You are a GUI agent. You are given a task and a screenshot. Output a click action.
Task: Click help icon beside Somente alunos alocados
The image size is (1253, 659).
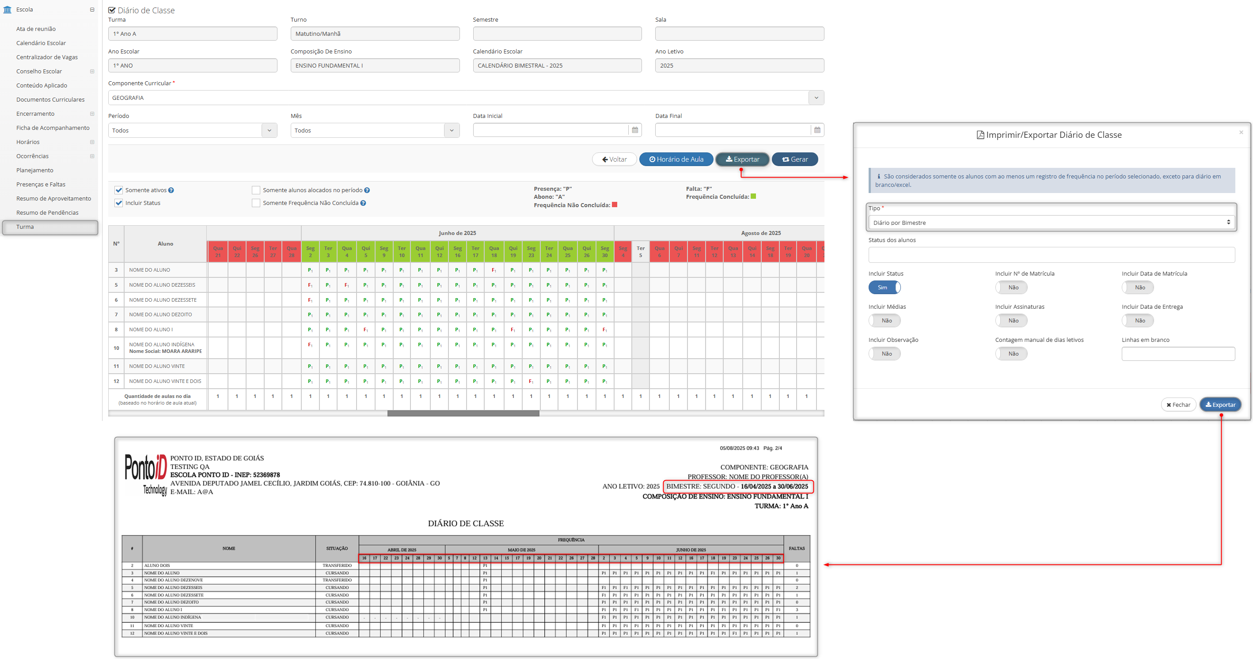[367, 190]
